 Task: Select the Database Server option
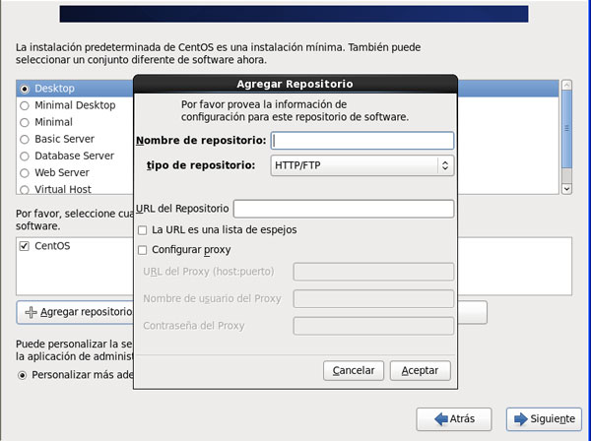click(x=24, y=156)
